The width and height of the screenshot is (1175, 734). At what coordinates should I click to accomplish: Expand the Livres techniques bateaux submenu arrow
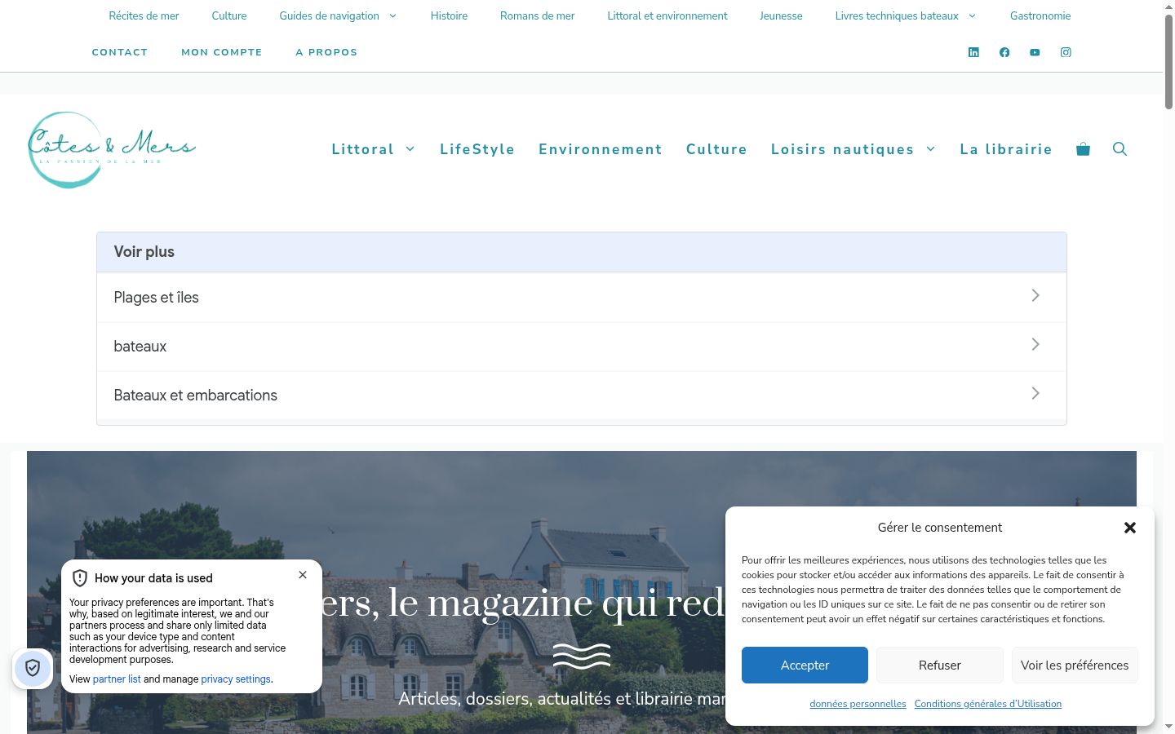click(972, 15)
